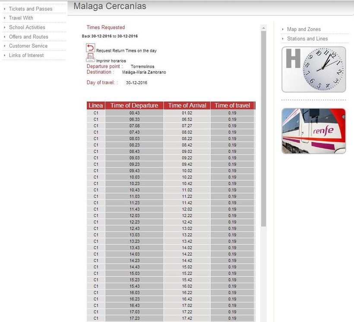
Task: Click the 16.03 departure cell
Action: point(134,293)
